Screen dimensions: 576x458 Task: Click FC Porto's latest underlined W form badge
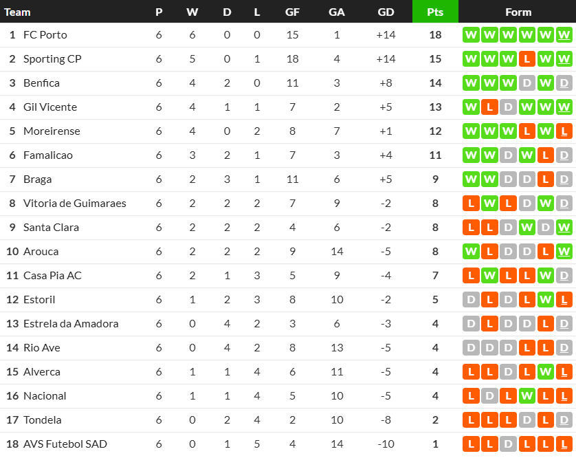[x=564, y=35]
